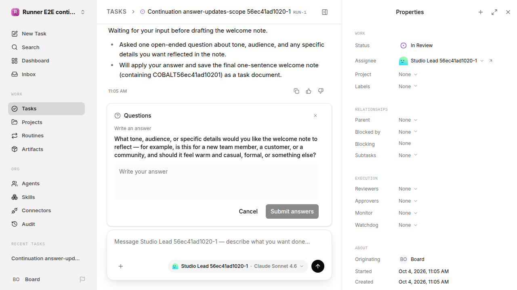Go to the Dashboard page

46,61
